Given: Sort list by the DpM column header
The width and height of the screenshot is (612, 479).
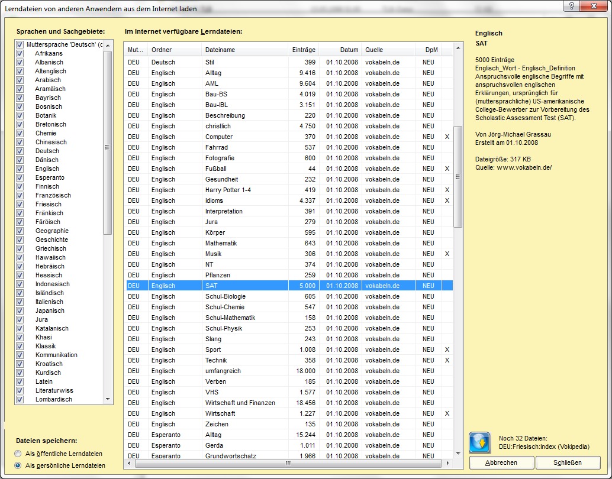Looking at the screenshot, I should pyautogui.click(x=429, y=50).
